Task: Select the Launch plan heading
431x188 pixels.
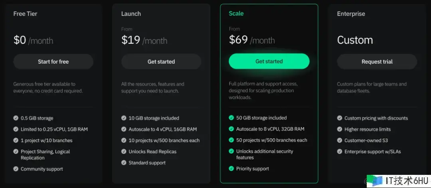Action: (131, 14)
